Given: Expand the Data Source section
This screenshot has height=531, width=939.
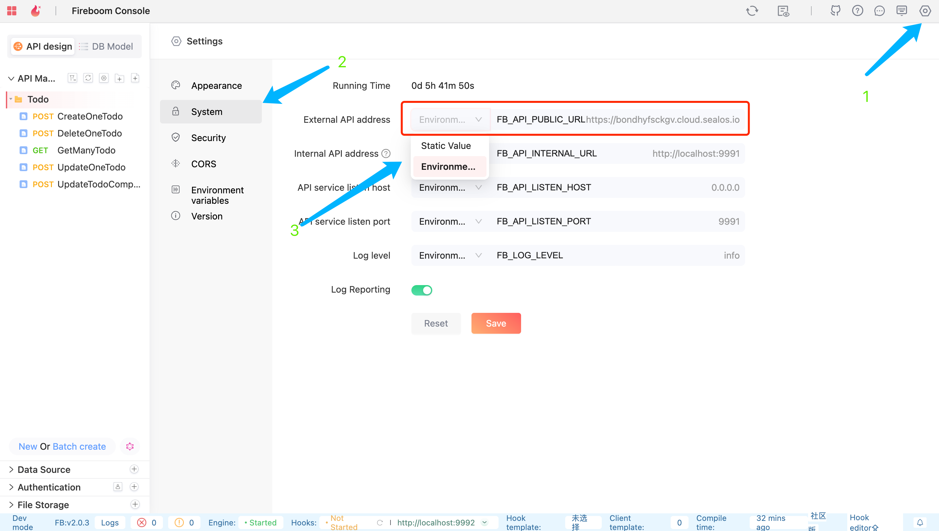Looking at the screenshot, I should [x=11, y=469].
